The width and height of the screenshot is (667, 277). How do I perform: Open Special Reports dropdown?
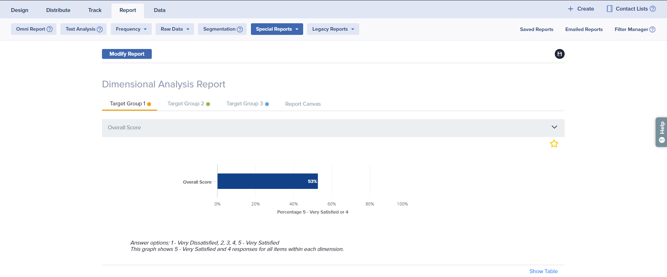coord(277,29)
